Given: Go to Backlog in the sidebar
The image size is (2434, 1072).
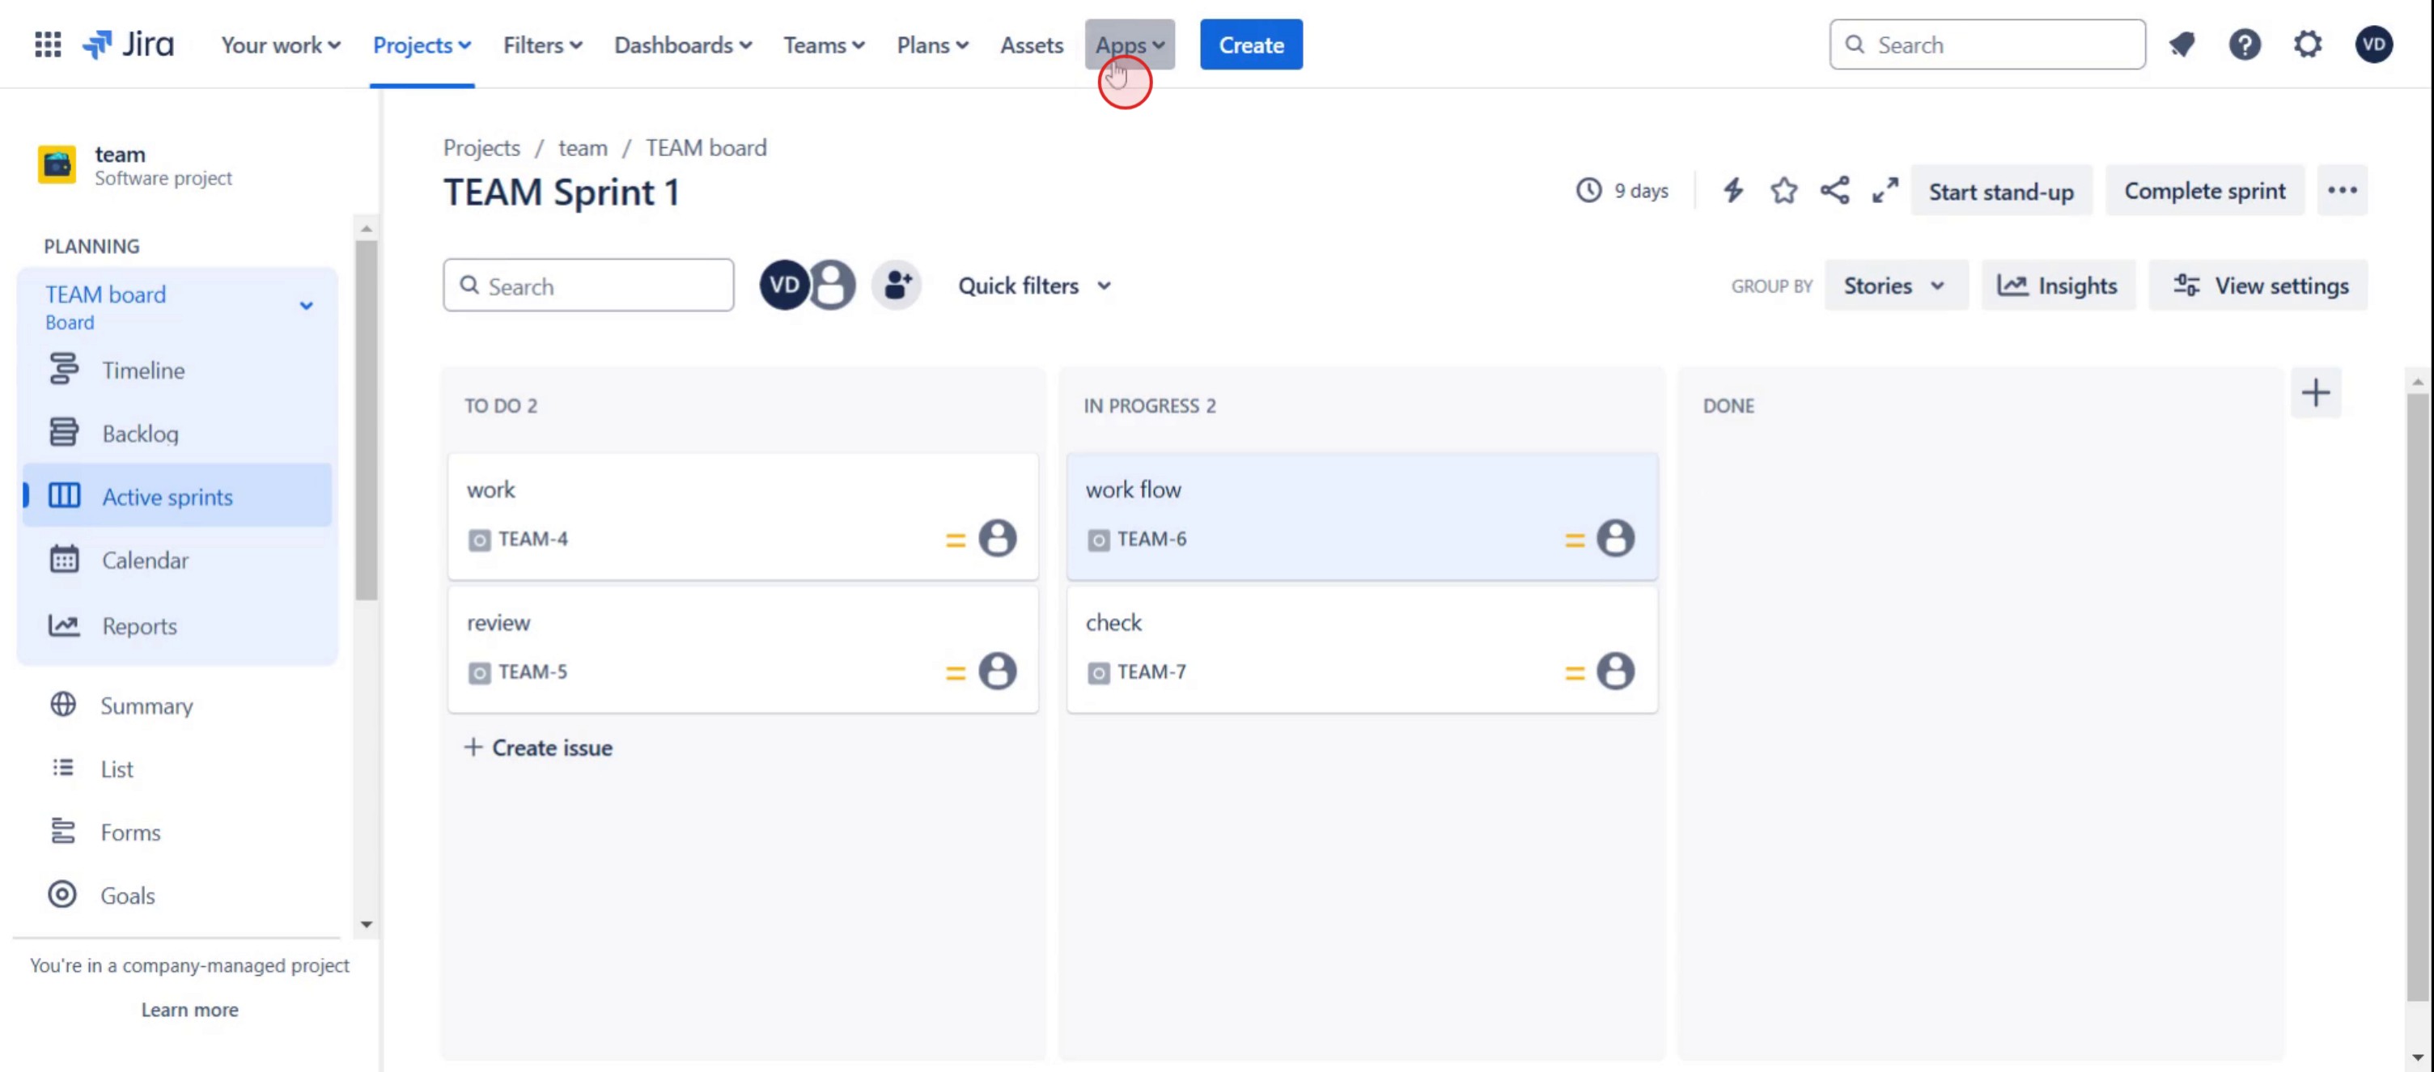Looking at the screenshot, I should pyautogui.click(x=140, y=434).
